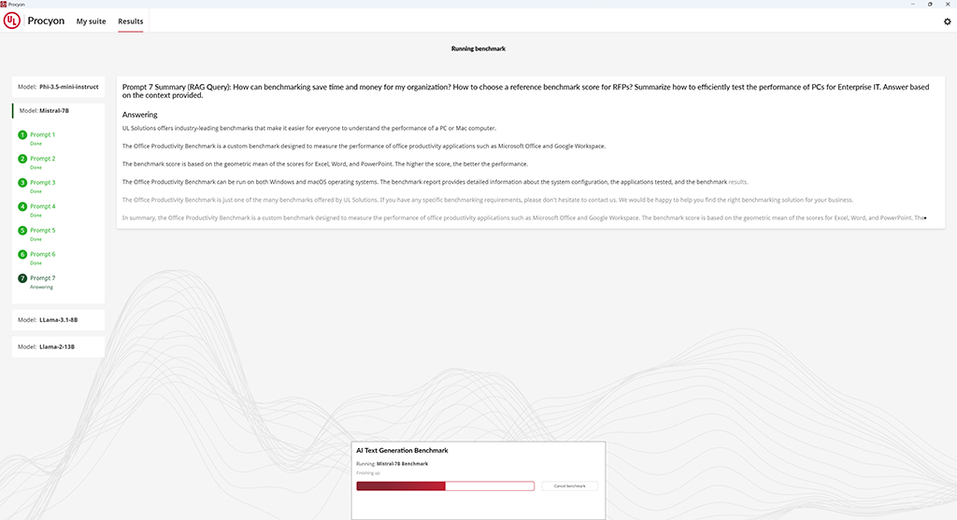Expand the Llama-3.1-8B model panel
This screenshot has width=957, height=520.
(58, 319)
